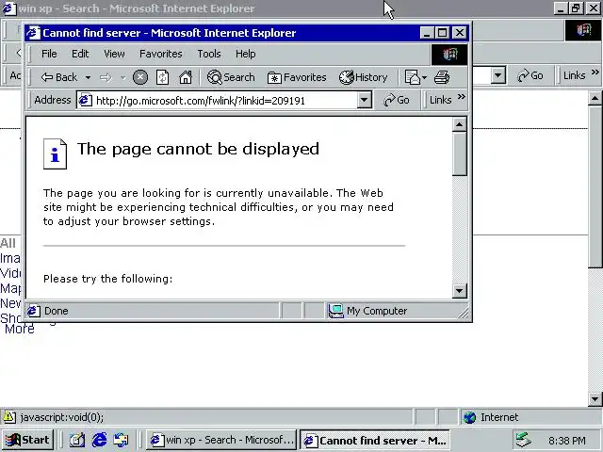Click 'The page cannot be displayed' heading
This screenshot has height=452, width=603.
tap(198, 149)
